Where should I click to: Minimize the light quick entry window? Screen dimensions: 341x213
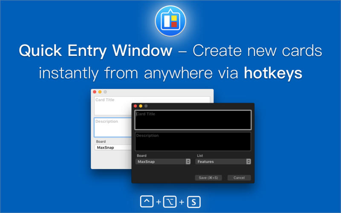point(100,92)
